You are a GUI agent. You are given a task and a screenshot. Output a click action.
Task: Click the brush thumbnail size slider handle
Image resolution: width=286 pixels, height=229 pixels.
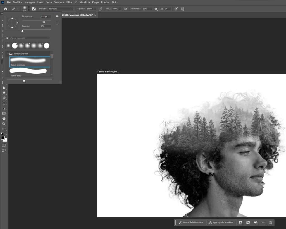point(24,81)
